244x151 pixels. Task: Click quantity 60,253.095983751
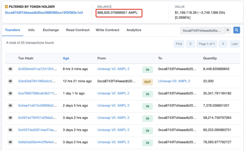[217, 130]
